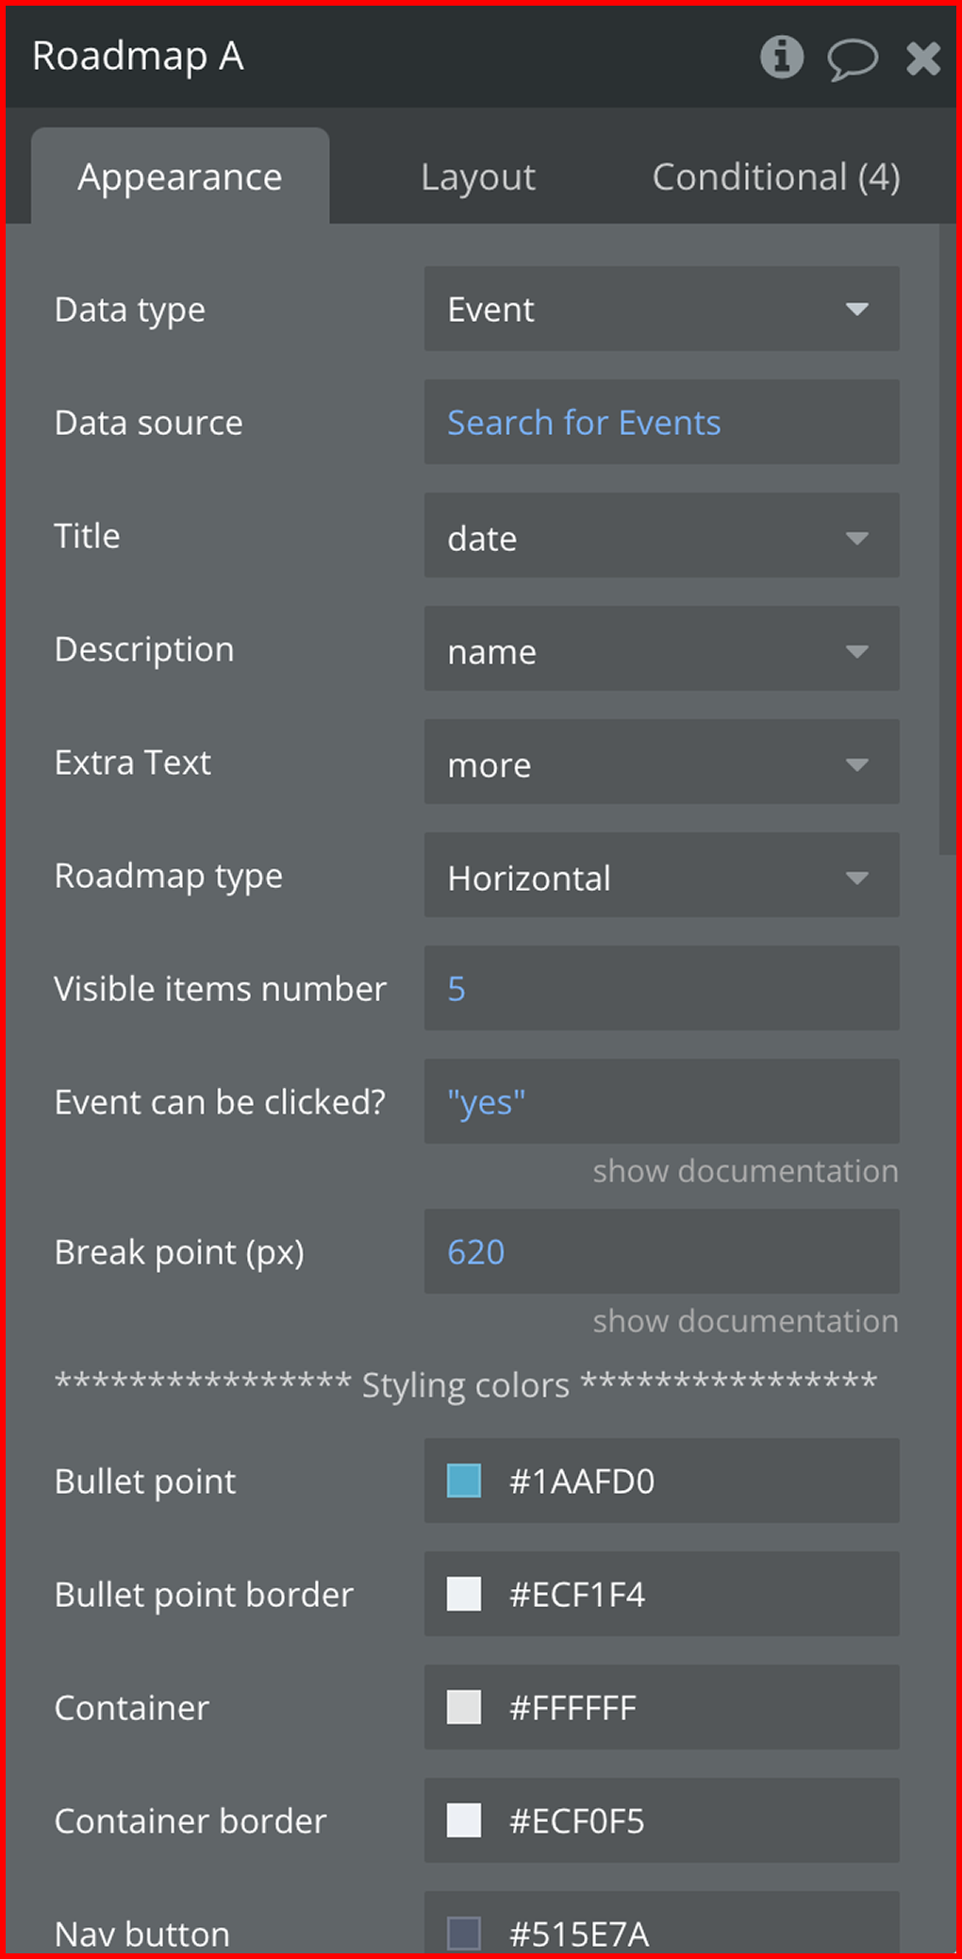Pick the Bullet point border color swatch
The height and width of the screenshot is (1959, 962).
pos(464,1594)
